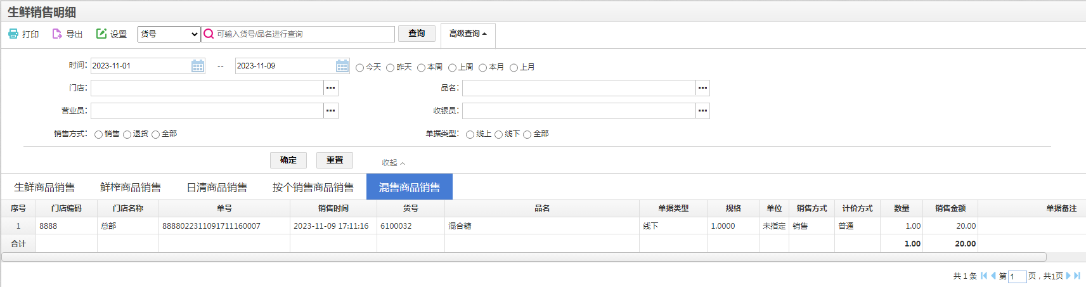Select 上月 time radio
1086x287 pixels.
pos(514,67)
